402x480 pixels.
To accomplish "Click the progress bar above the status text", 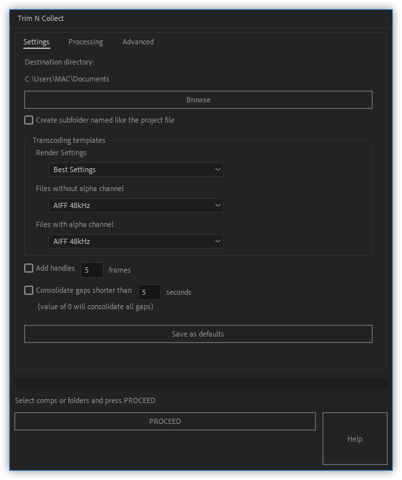I will point(201,383).
